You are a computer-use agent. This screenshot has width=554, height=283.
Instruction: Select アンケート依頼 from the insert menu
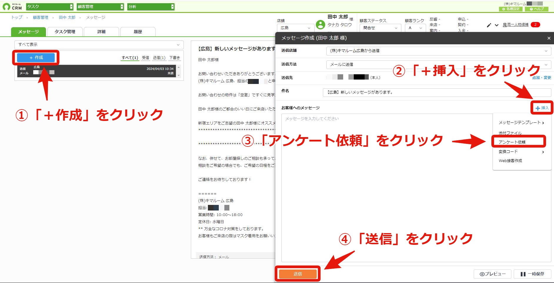pos(512,142)
